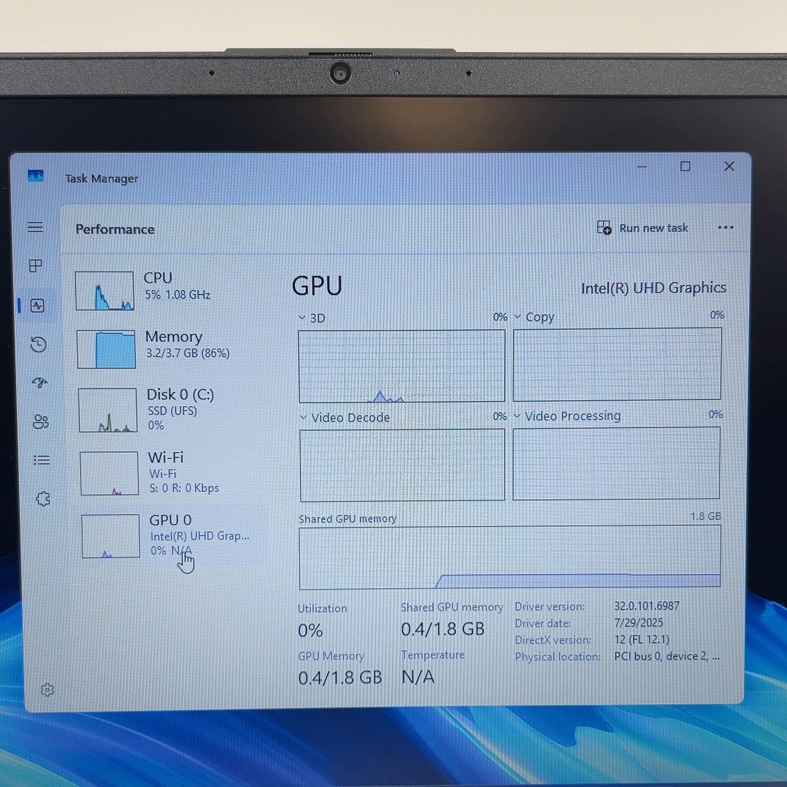The height and width of the screenshot is (787, 787).
Task: Click the Video Decode usage graph
Action: coord(402,465)
